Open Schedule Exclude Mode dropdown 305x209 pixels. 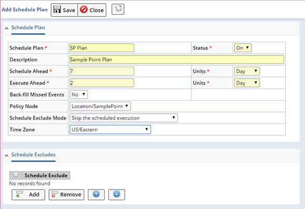(123, 118)
